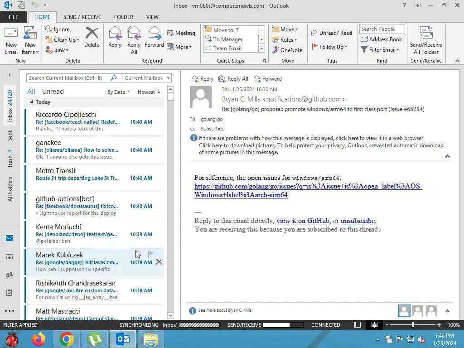Delete the selected message via the ribbon
The height and width of the screenshot is (348, 464).
coord(92,37)
